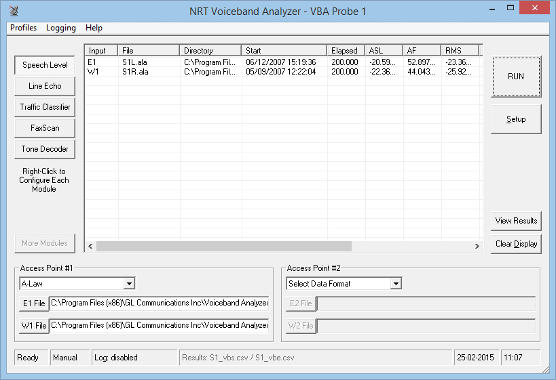Click the Elapsed column header
The image size is (556, 380).
(x=346, y=51)
